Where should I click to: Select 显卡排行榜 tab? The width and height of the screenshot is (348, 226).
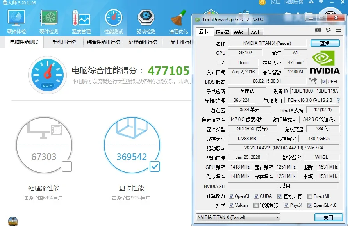(181, 42)
